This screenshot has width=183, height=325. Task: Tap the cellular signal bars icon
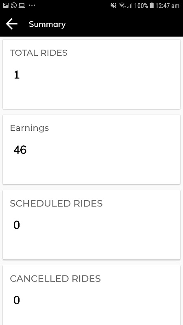pyautogui.click(x=129, y=6)
